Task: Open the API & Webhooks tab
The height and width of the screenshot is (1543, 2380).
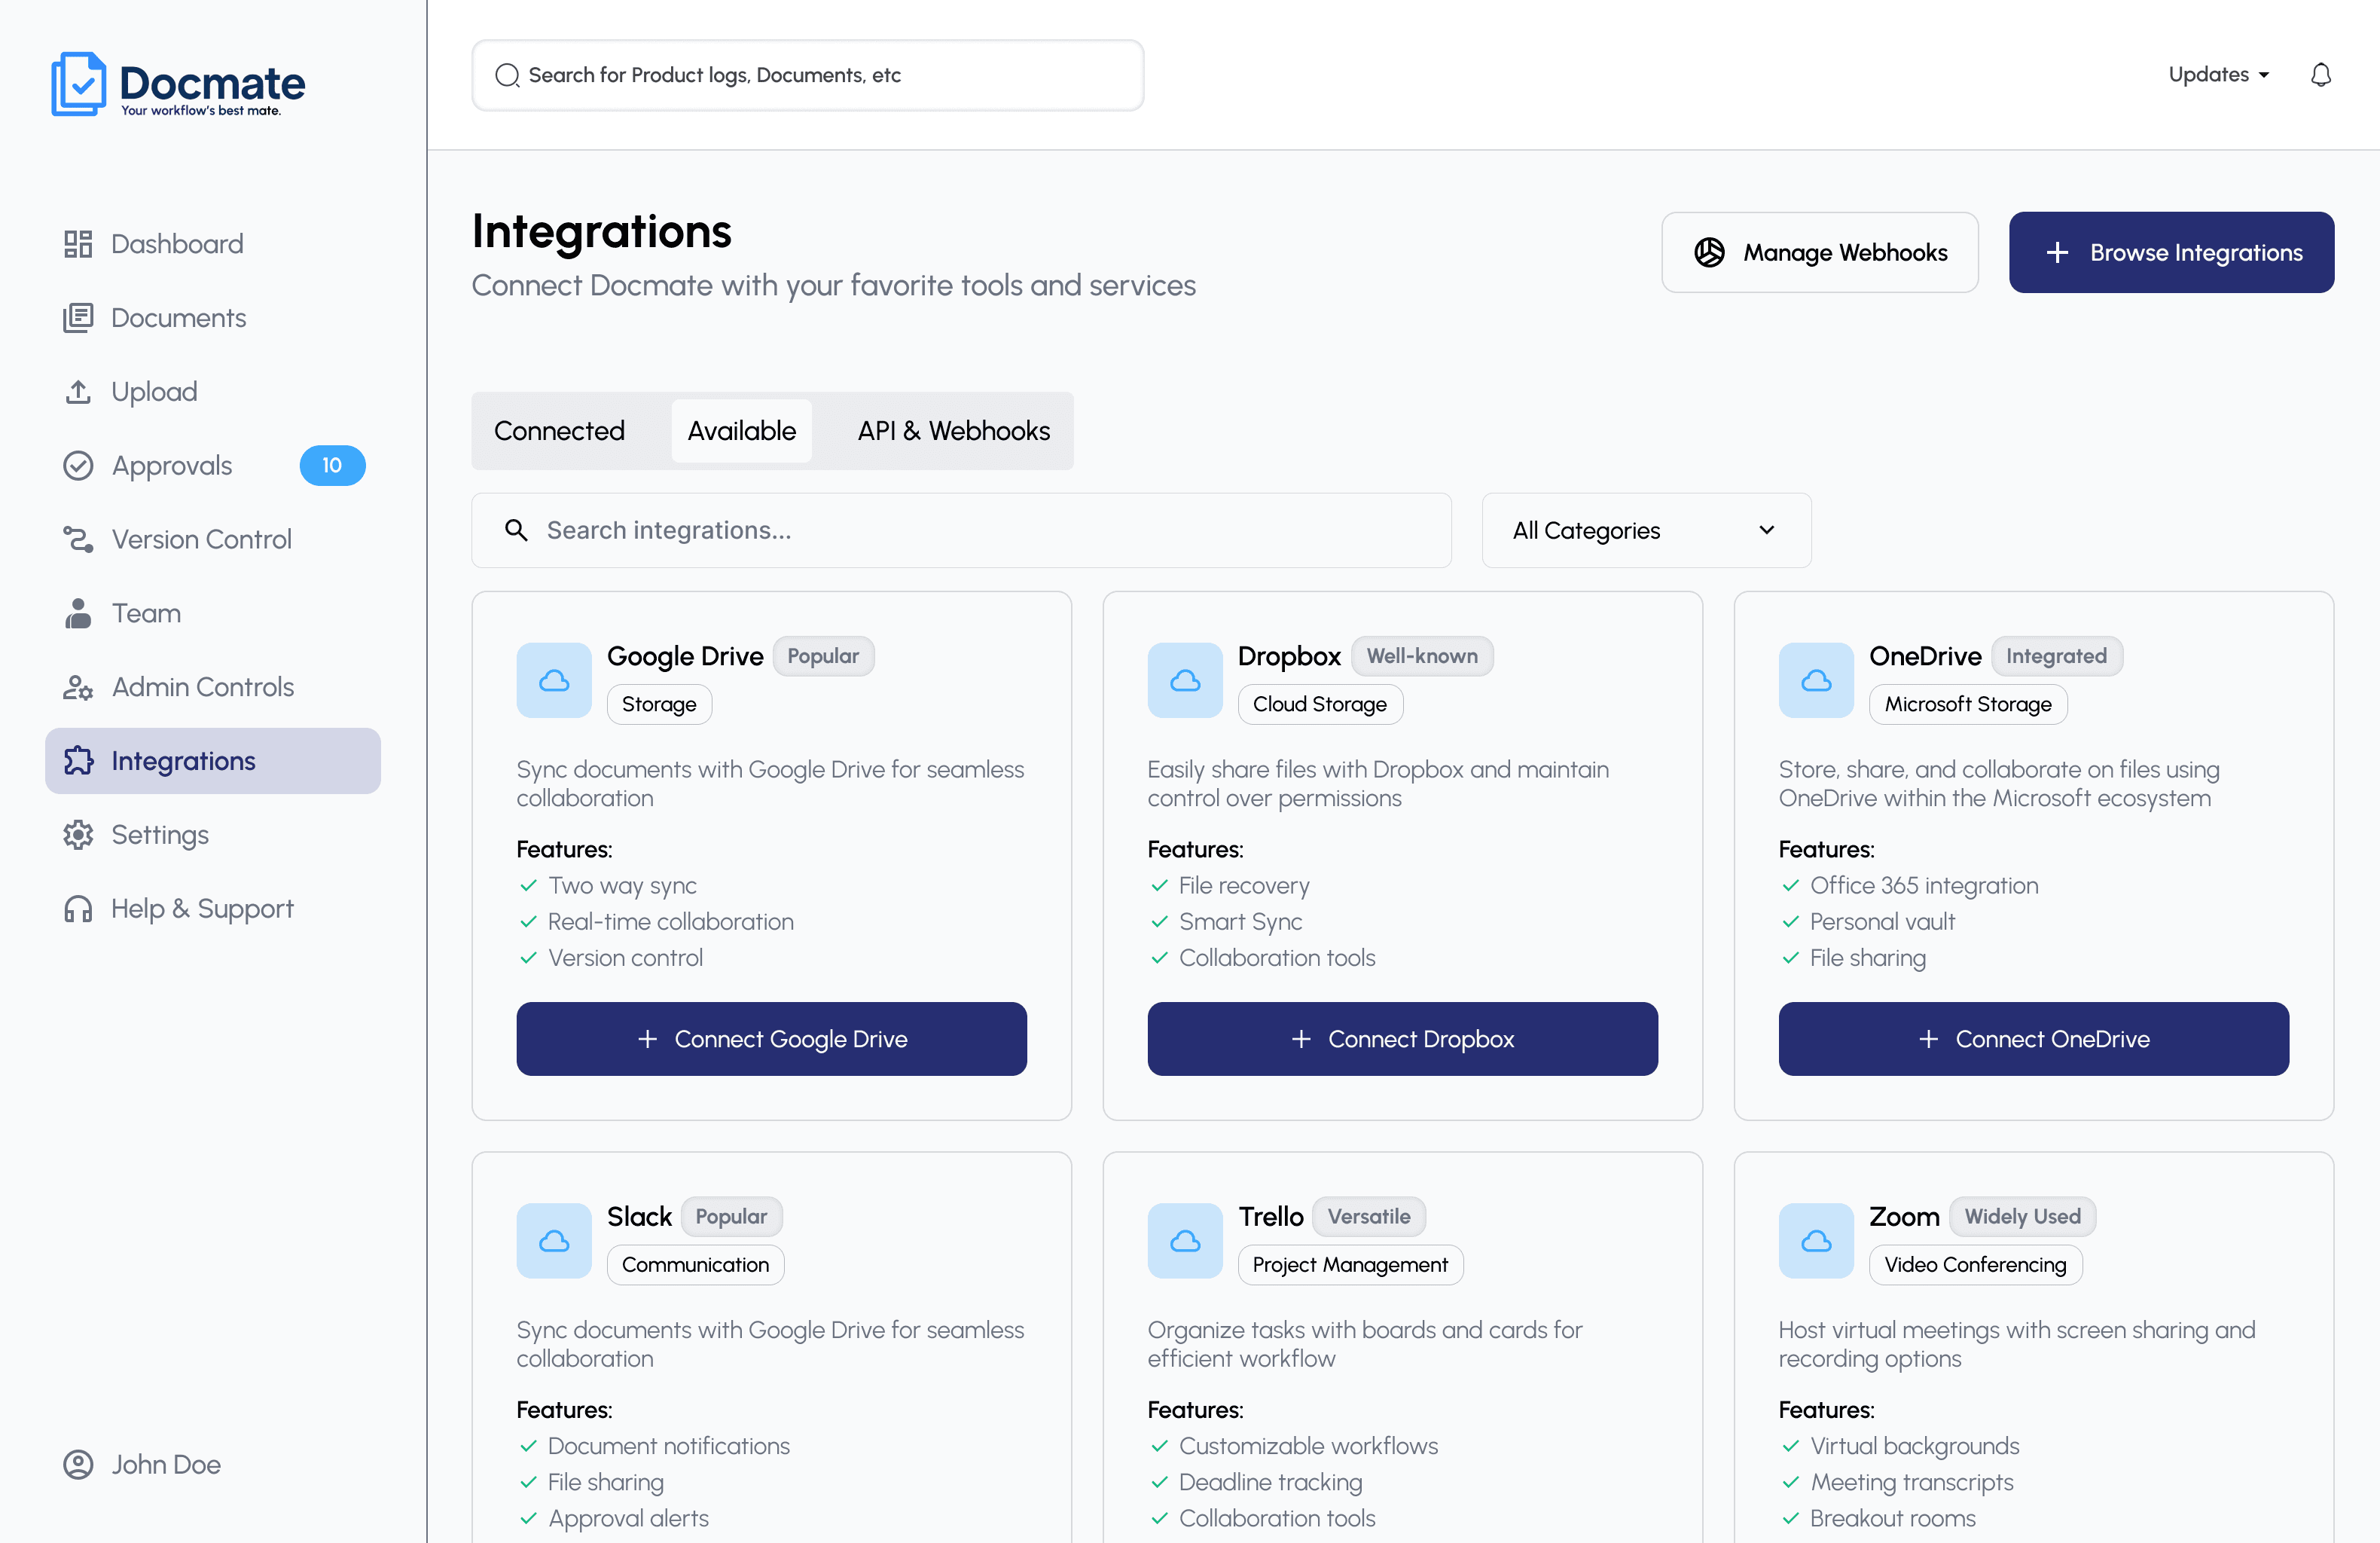Action: coord(953,431)
